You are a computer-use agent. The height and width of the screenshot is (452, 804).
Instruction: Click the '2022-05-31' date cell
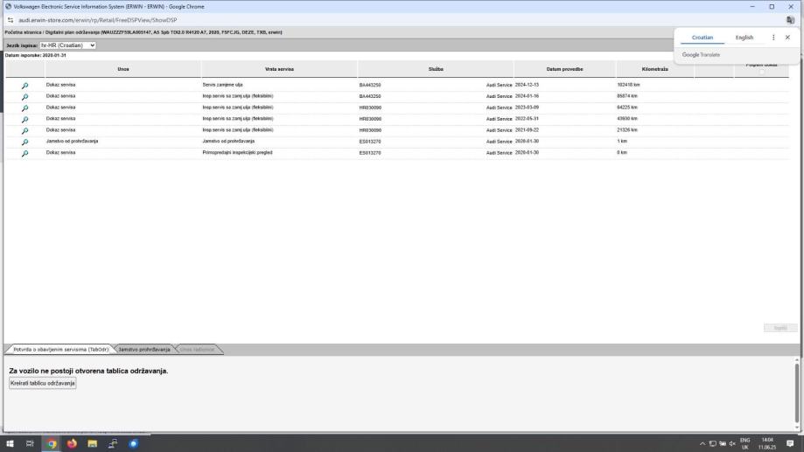[527, 118]
